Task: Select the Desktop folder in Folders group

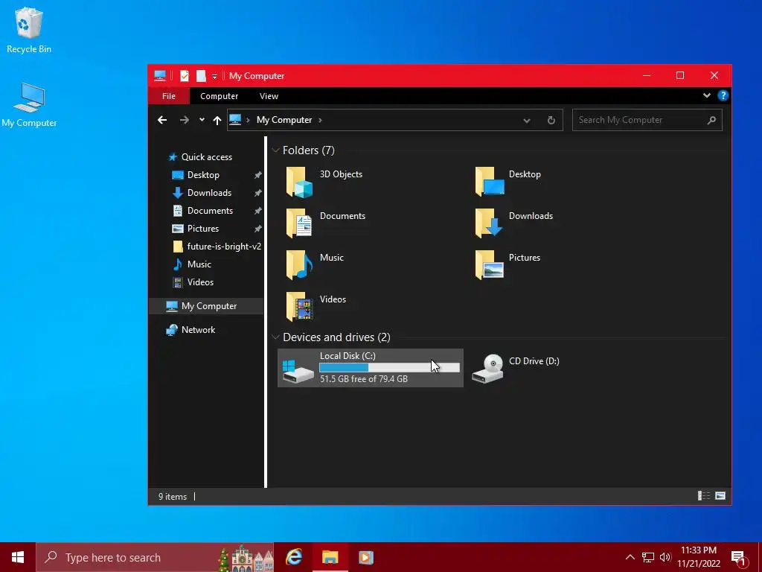Action: tap(508, 182)
